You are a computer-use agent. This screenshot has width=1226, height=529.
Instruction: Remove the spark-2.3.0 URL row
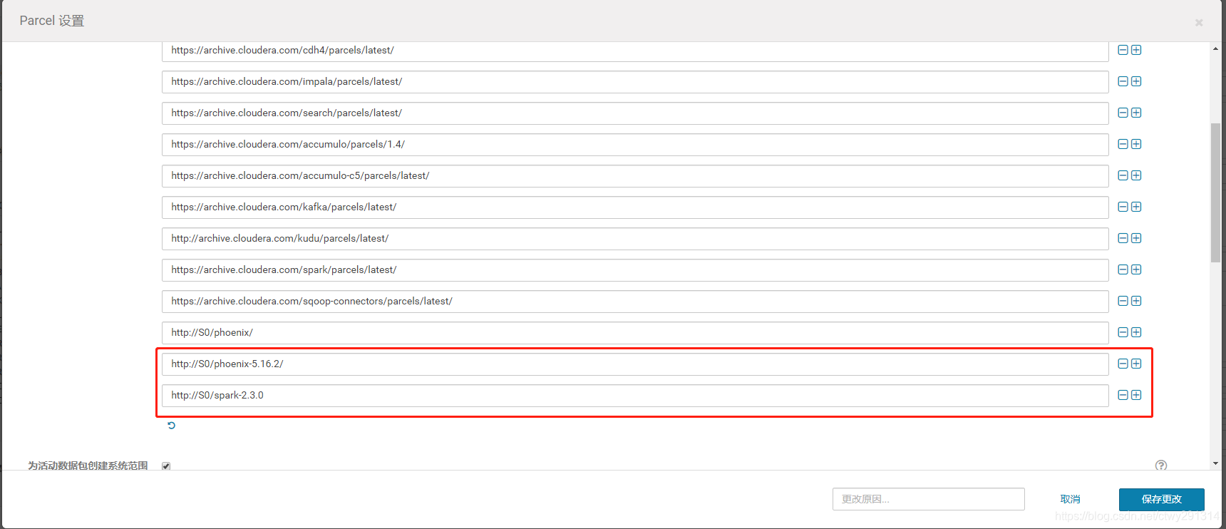(1123, 395)
